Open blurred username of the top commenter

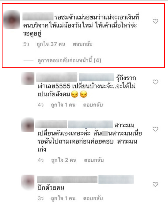pos(38,16)
